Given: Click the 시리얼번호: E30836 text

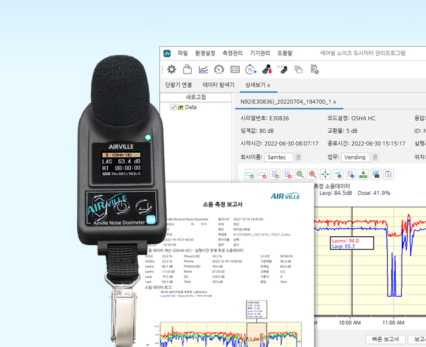Looking at the screenshot, I should [265, 118].
